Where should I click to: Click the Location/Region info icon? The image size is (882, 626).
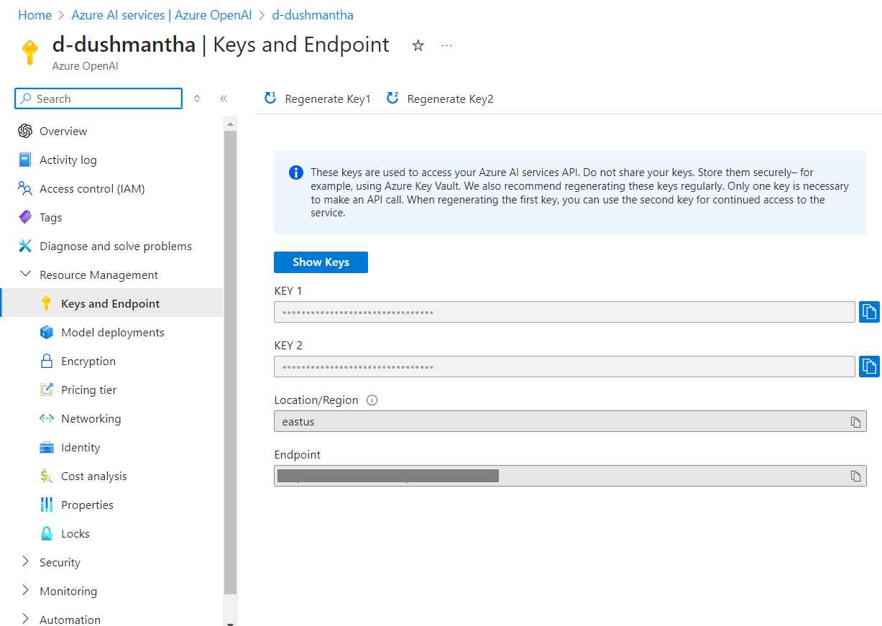pyautogui.click(x=372, y=400)
